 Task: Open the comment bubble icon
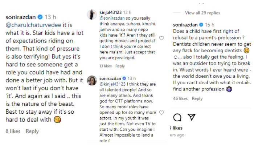177,117
